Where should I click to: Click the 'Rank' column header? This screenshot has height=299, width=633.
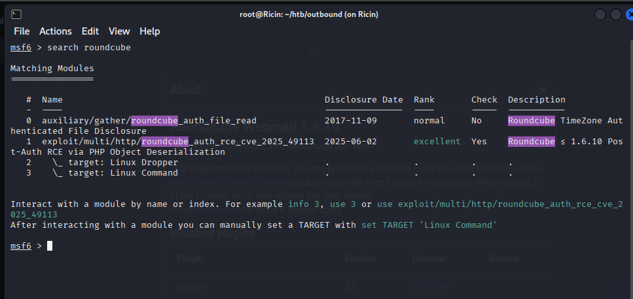[x=424, y=100]
